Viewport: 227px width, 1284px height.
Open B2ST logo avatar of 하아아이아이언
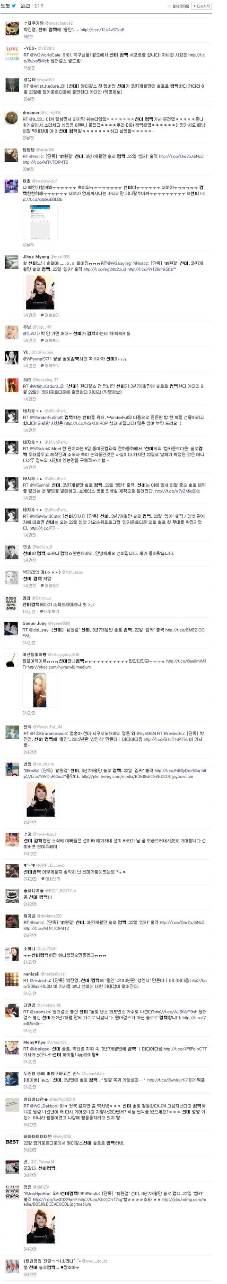pyautogui.click(x=12, y=1142)
